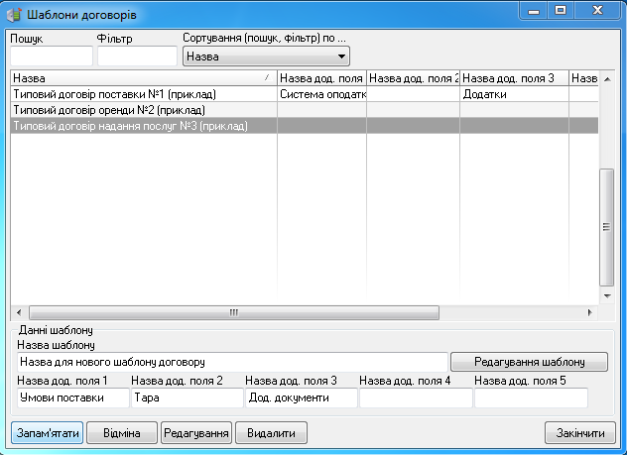Select row Типовий договір надання послуг №3
Viewport: 627px width, 455px height.
pyautogui.click(x=143, y=126)
